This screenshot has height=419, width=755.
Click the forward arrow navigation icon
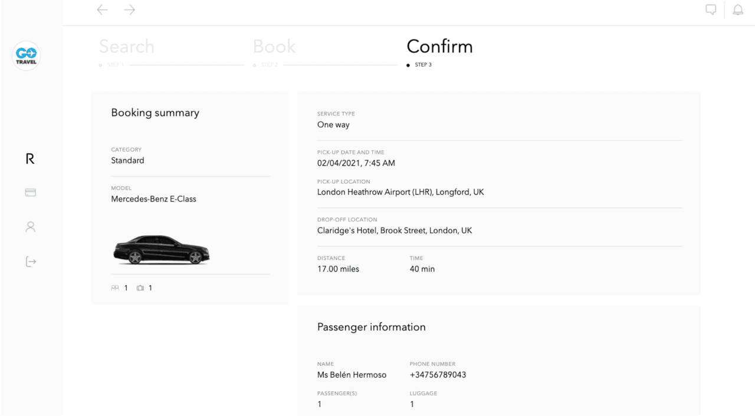[x=130, y=10]
